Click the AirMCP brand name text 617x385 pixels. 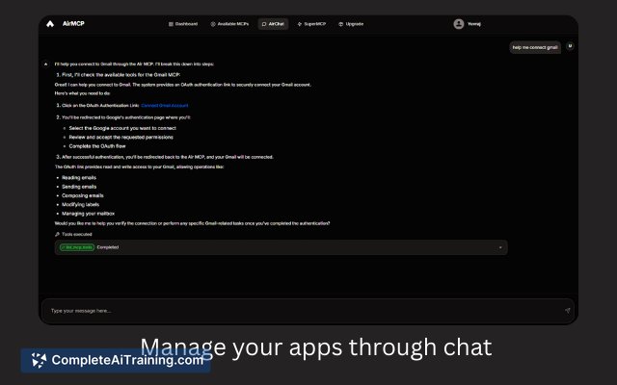pos(73,23)
